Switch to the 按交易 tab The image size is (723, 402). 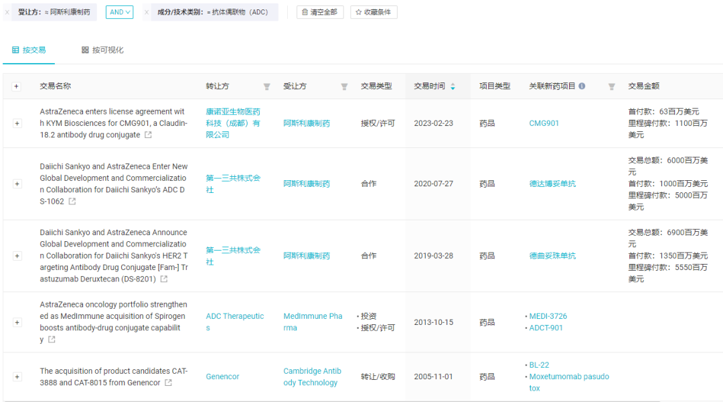tap(29, 50)
